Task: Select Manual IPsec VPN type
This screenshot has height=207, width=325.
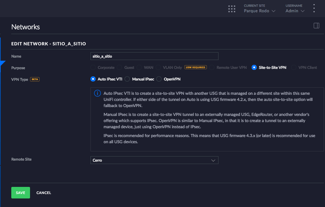Action: [127, 79]
